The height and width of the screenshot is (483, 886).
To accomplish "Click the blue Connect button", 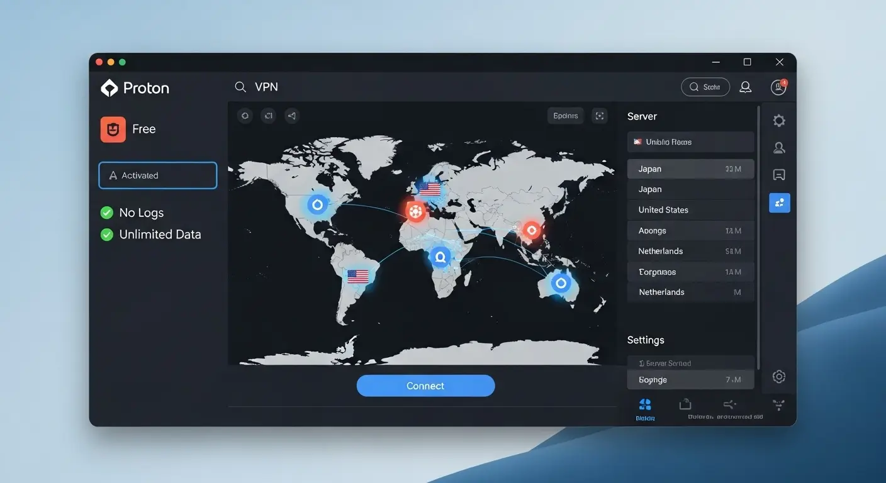I will [x=425, y=386].
